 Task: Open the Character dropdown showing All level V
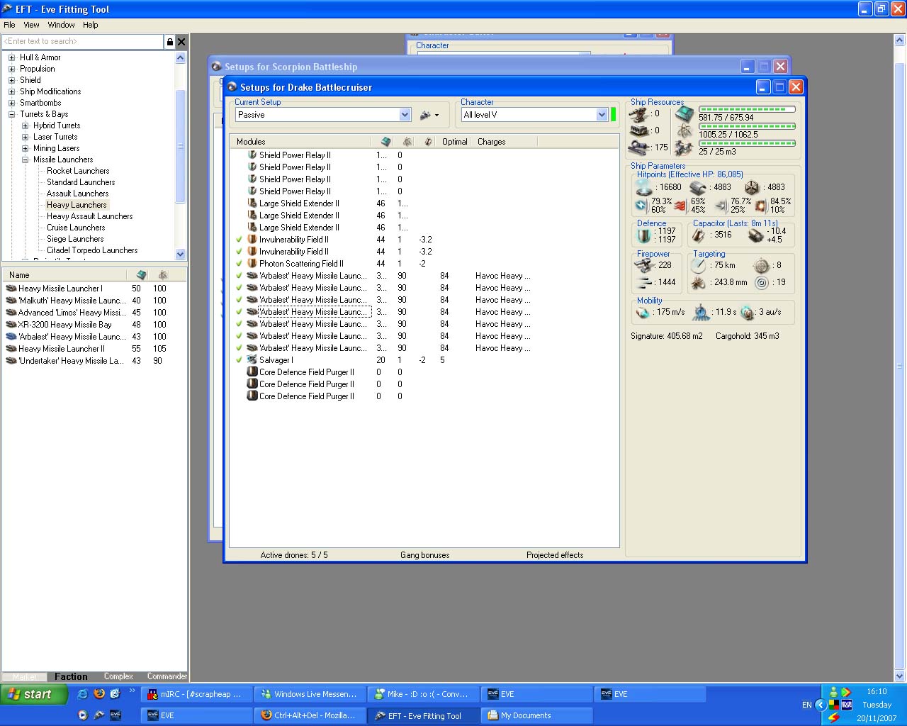point(602,115)
